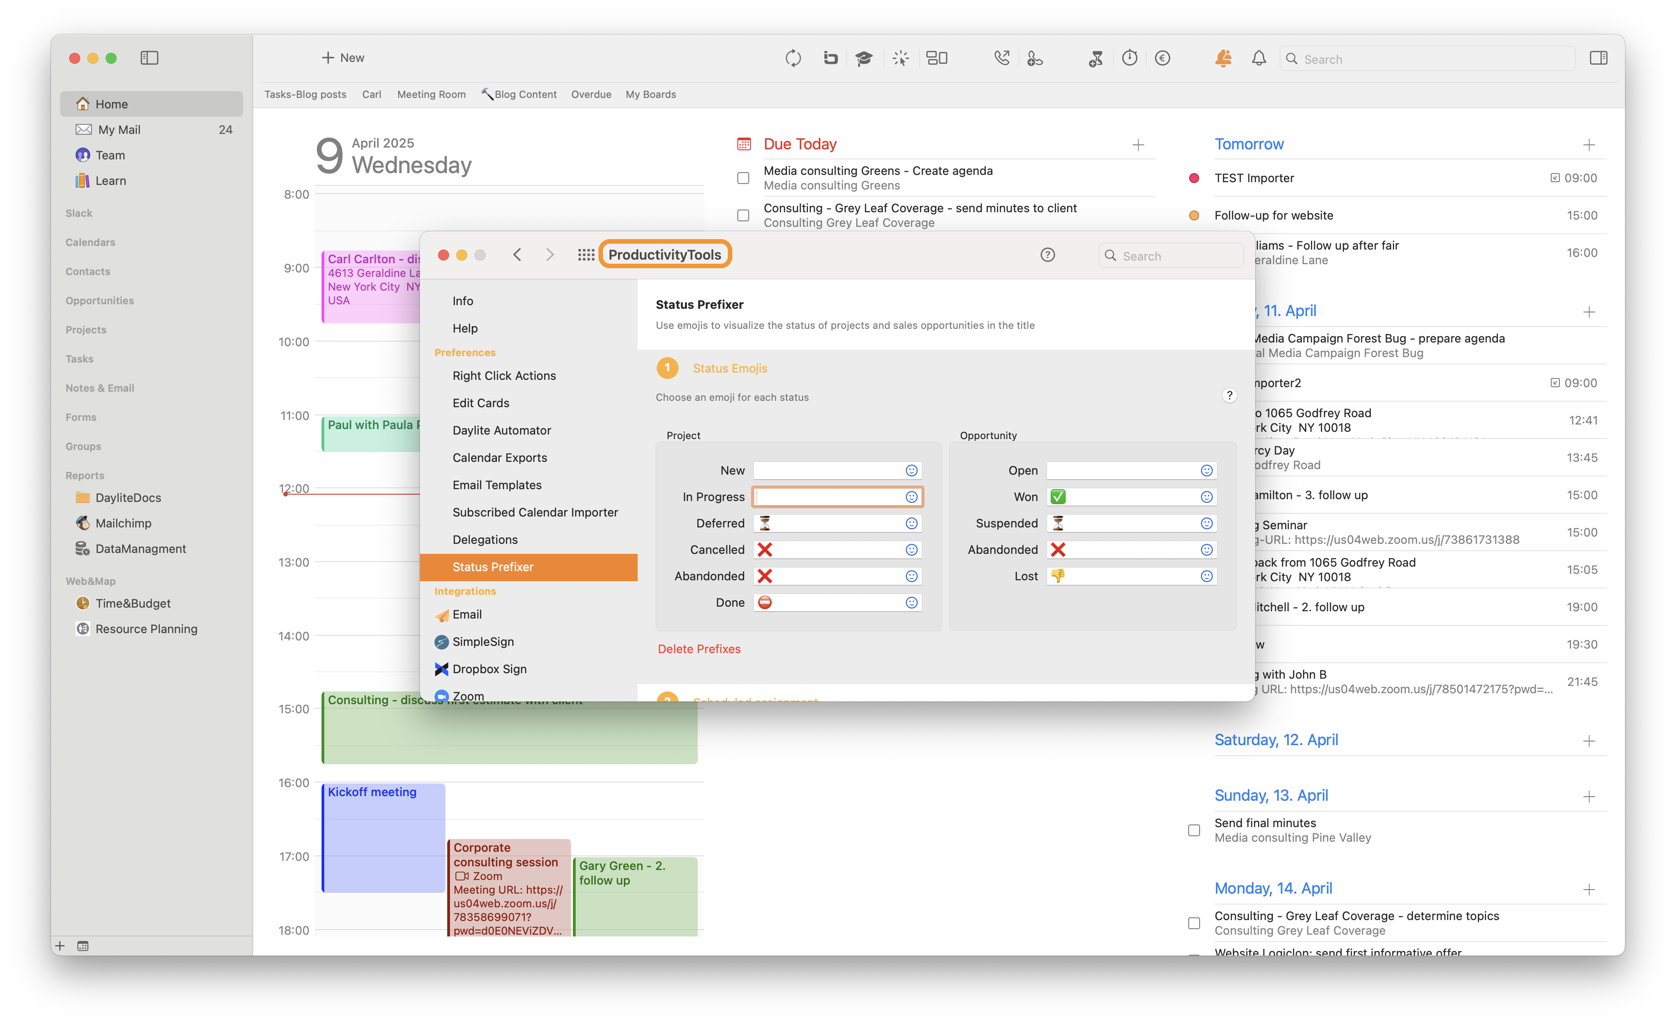Add item to Due Today list
The width and height of the screenshot is (1676, 1023).
point(1138,145)
